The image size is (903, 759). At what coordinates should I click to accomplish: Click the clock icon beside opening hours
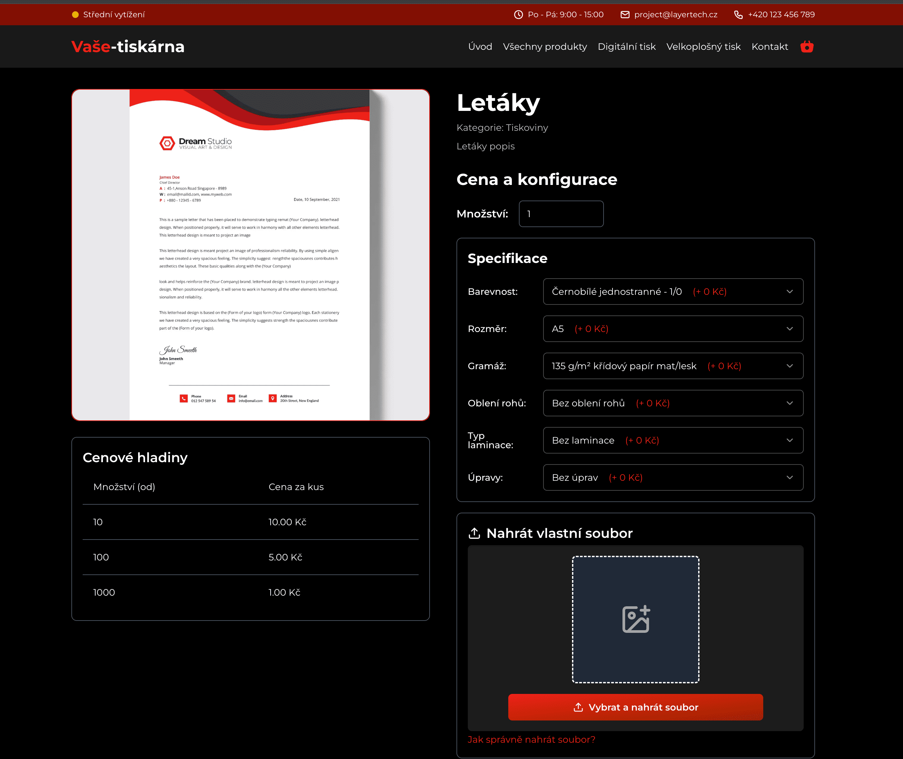pyautogui.click(x=519, y=15)
